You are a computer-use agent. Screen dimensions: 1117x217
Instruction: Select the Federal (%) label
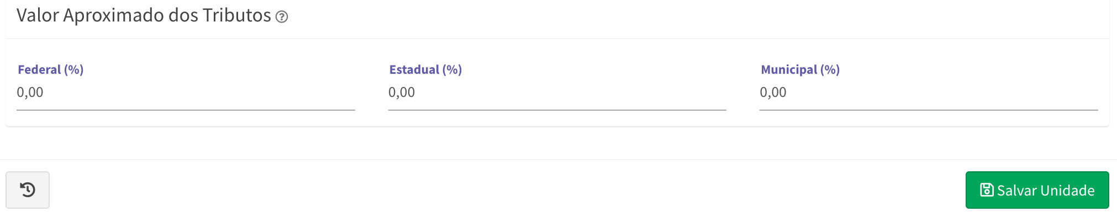(51, 70)
